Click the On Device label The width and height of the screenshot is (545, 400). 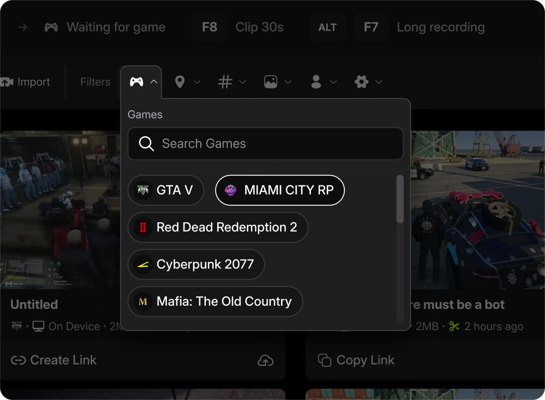pos(74,326)
